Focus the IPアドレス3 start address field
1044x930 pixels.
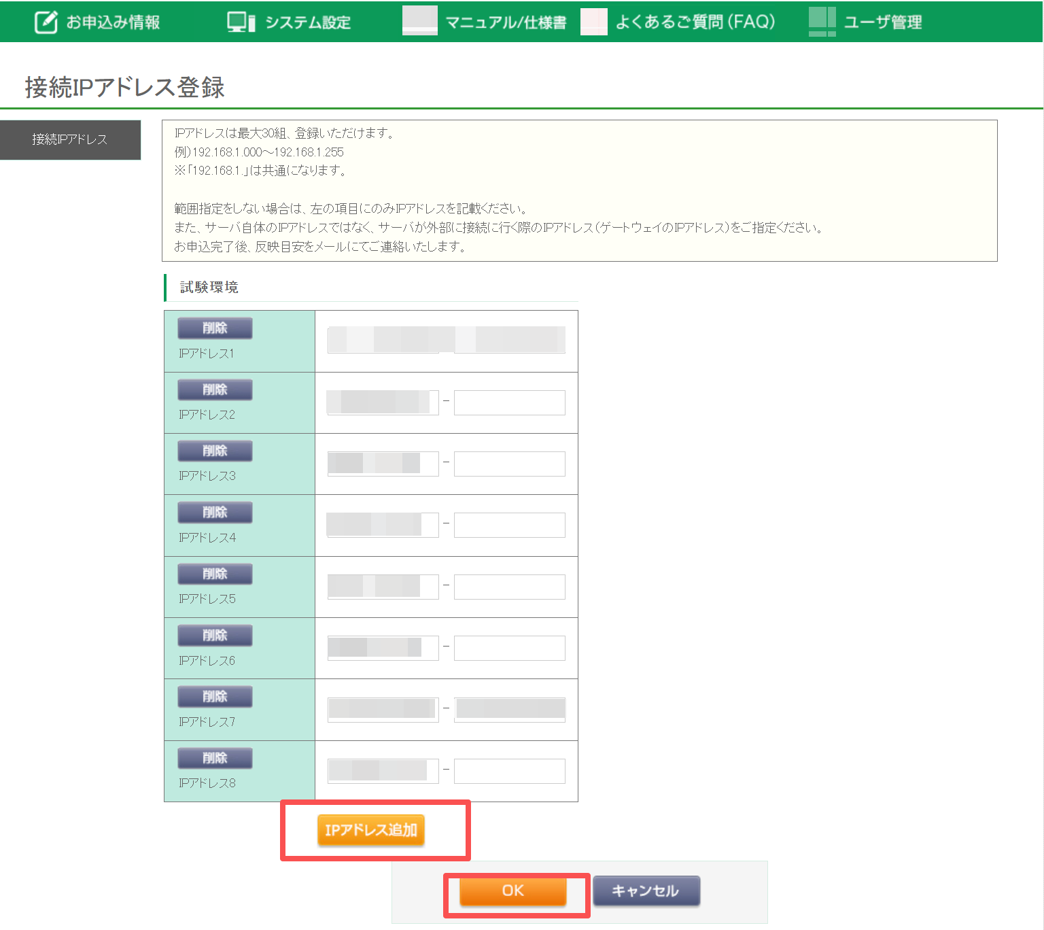click(383, 464)
